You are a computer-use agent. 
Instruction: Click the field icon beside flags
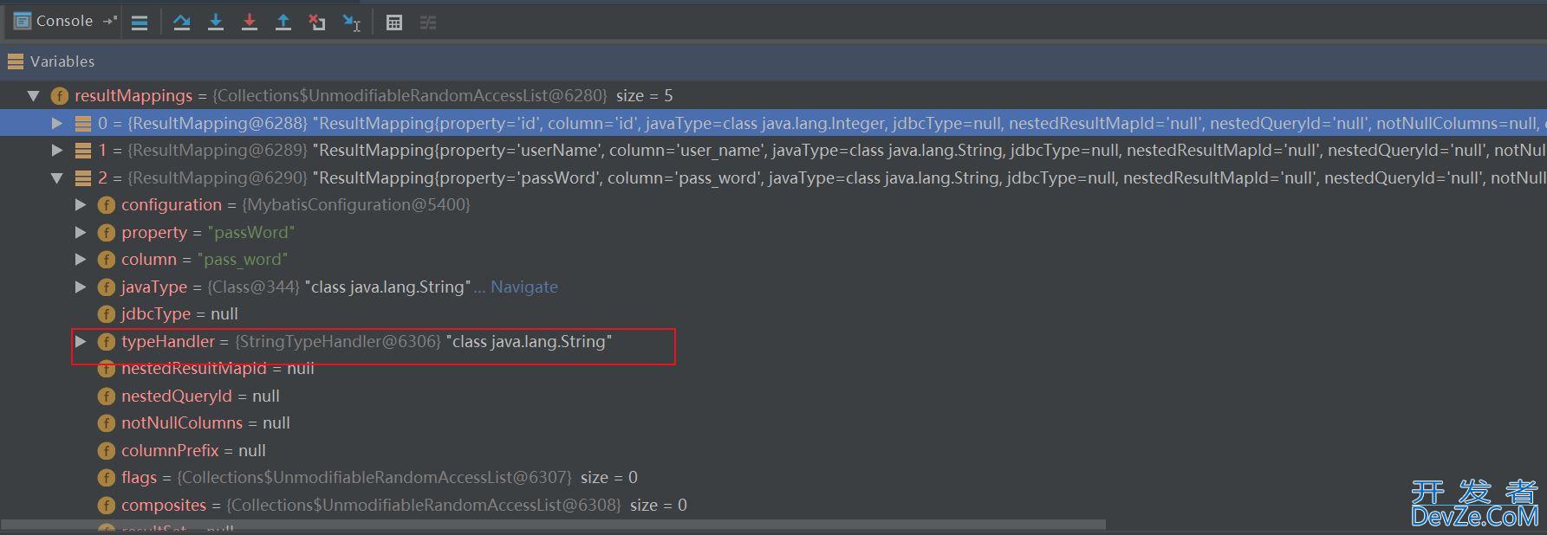click(107, 478)
